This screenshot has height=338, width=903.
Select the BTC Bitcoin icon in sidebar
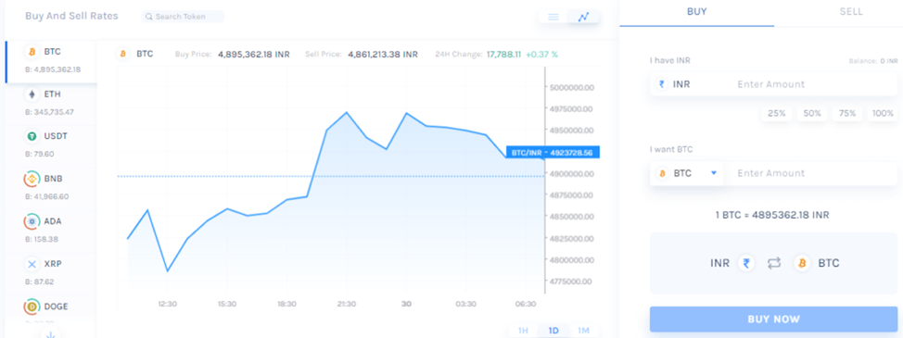pyautogui.click(x=32, y=52)
